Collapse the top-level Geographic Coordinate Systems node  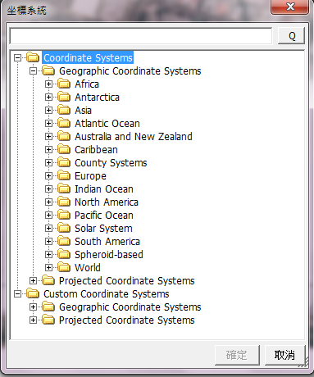tap(33, 71)
